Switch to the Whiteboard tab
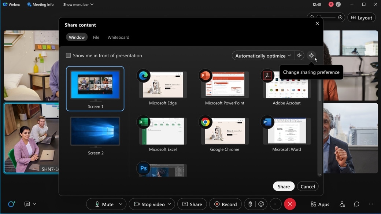This screenshot has width=381, height=214. click(118, 37)
